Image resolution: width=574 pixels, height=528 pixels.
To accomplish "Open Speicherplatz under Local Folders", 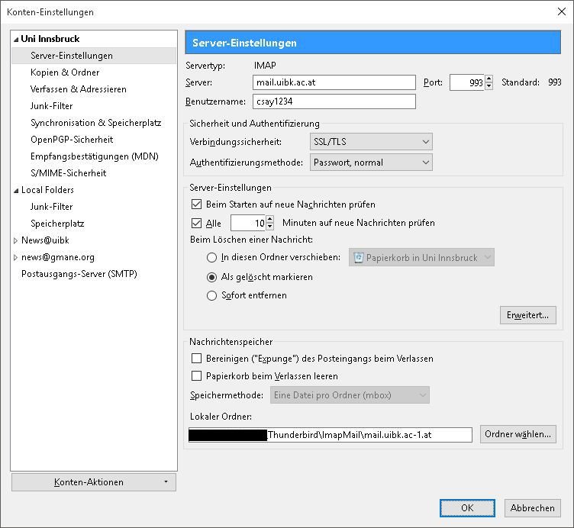I will pyautogui.click(x=57, y=224).
